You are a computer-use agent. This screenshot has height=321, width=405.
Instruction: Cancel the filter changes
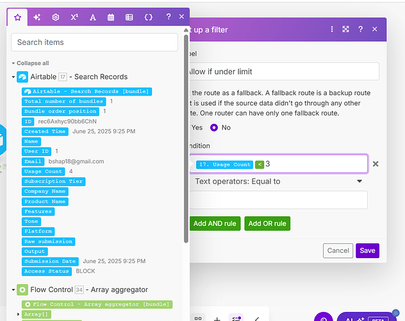338,250
